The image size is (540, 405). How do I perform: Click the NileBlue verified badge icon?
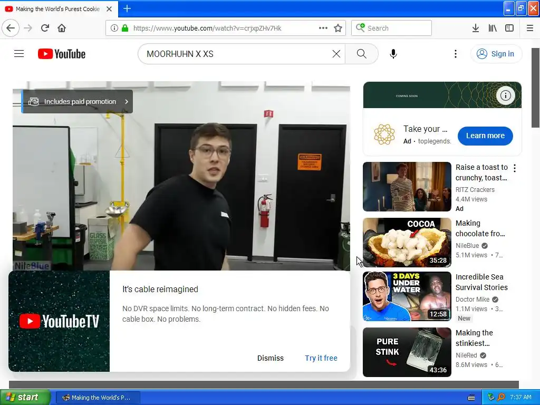click(484, 246)
